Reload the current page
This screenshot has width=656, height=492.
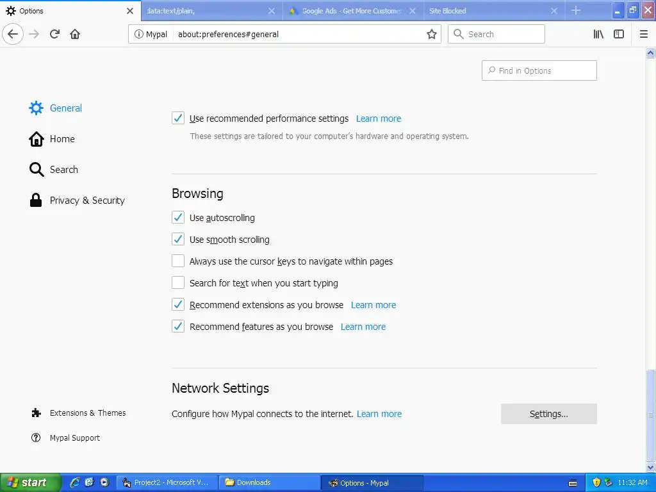[x=54, y=34]
